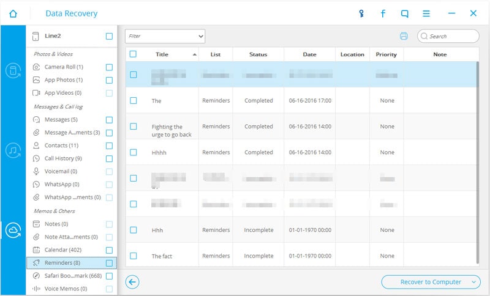Click the print icon beside Search
490x296 pixels.
[x=404, y=36]
